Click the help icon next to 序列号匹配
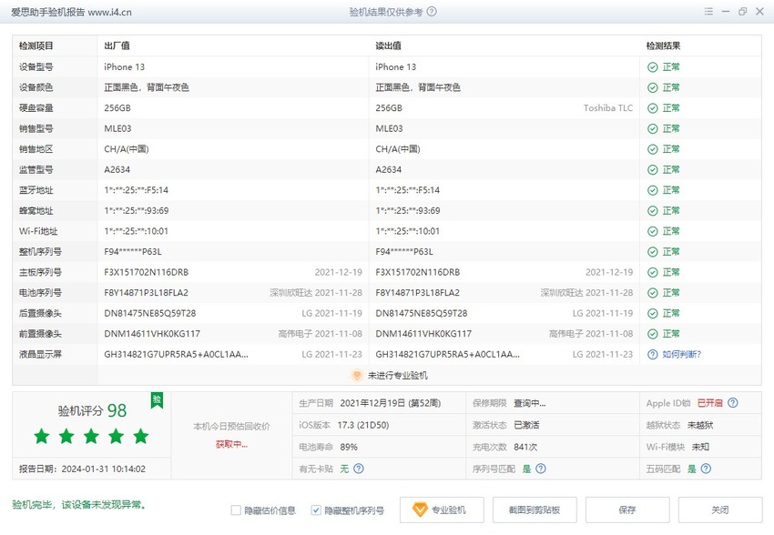The width and height of the screenshot is (774, 535). (541, 469)
